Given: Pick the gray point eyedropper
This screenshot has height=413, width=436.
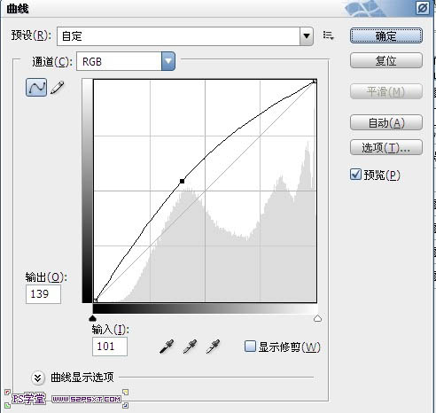Looking at the screenshot, I should pyautogui.click(x=190, y=347).
